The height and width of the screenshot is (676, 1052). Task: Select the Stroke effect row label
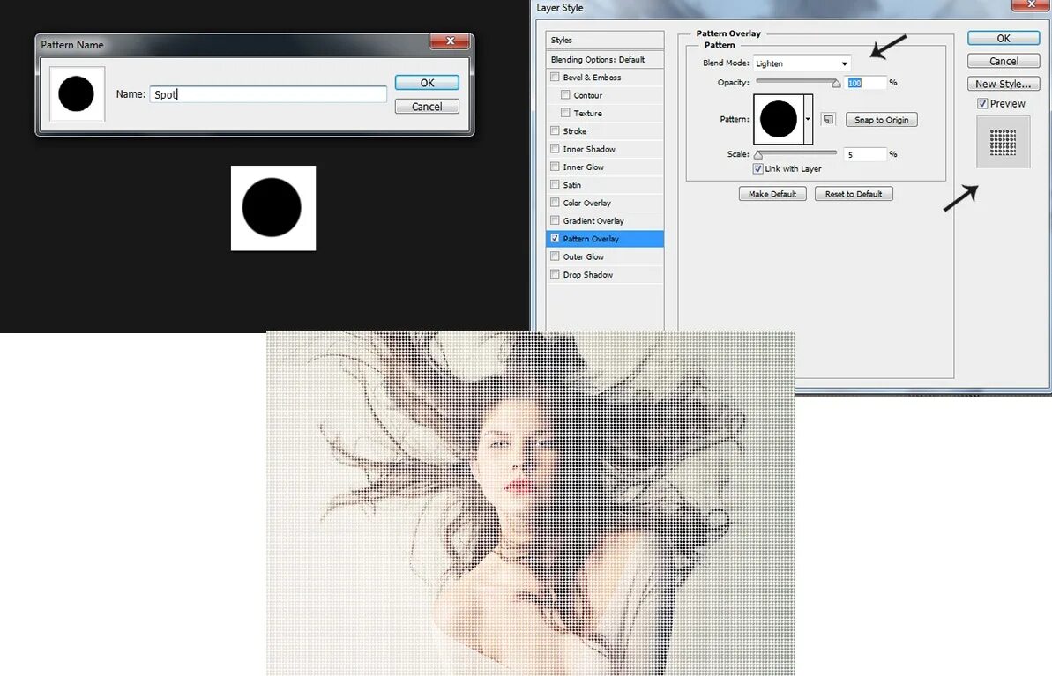[x=574, y=131]
